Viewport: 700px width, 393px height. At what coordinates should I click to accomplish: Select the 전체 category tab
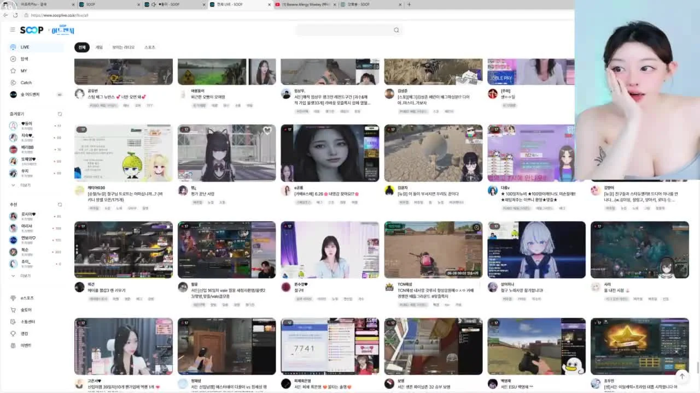[82, 47]
